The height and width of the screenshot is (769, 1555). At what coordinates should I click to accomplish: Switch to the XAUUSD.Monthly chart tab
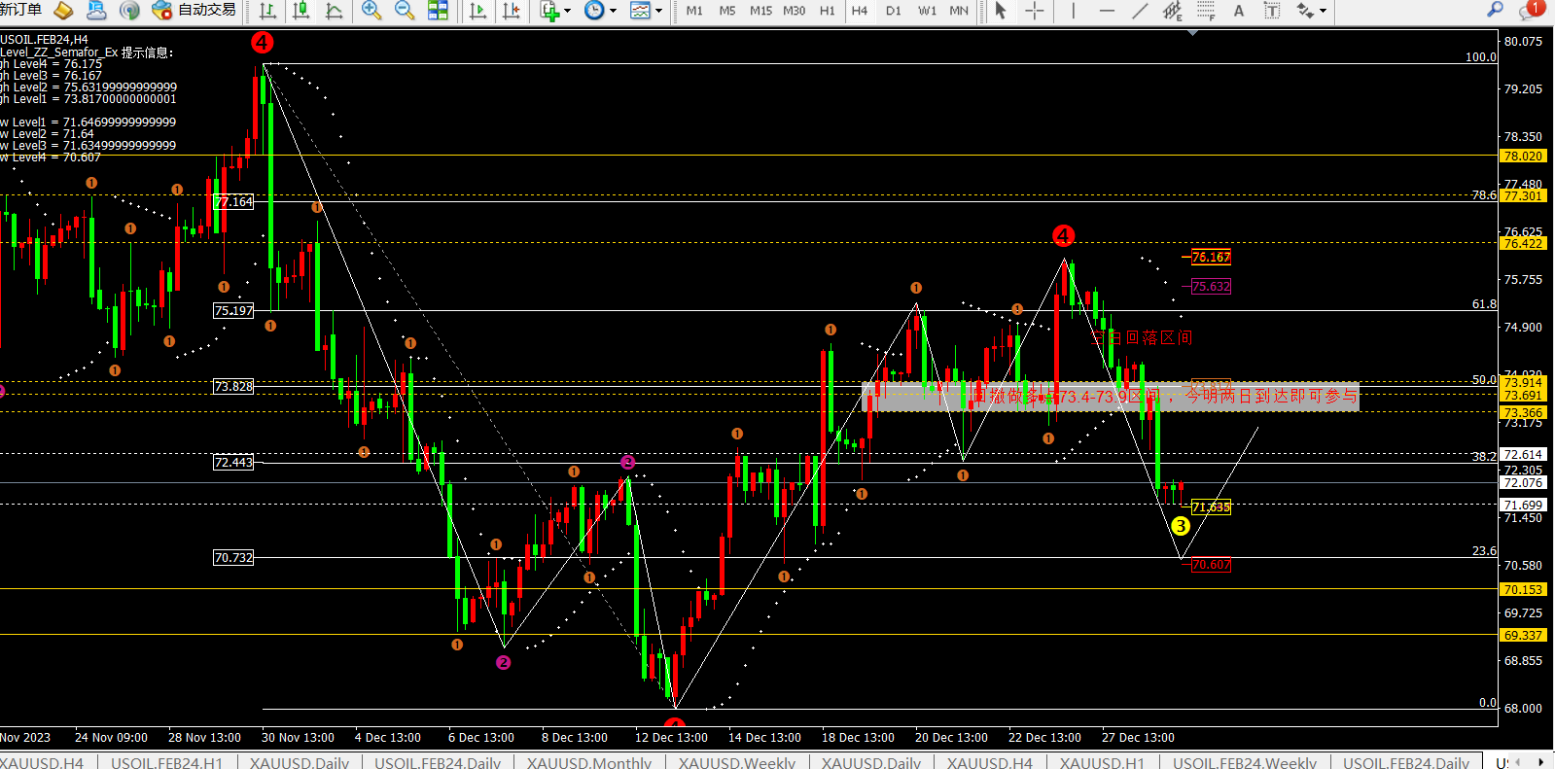click(x=588, y=762)
